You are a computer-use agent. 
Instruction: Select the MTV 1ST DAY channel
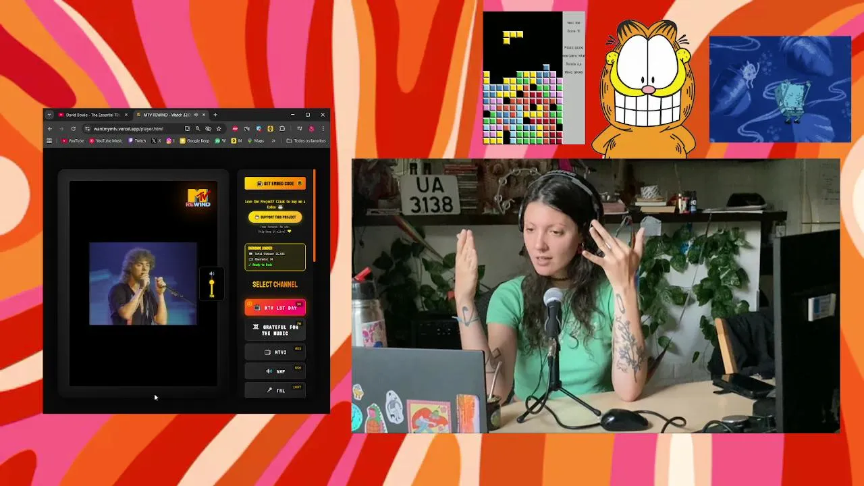(275, 308)
